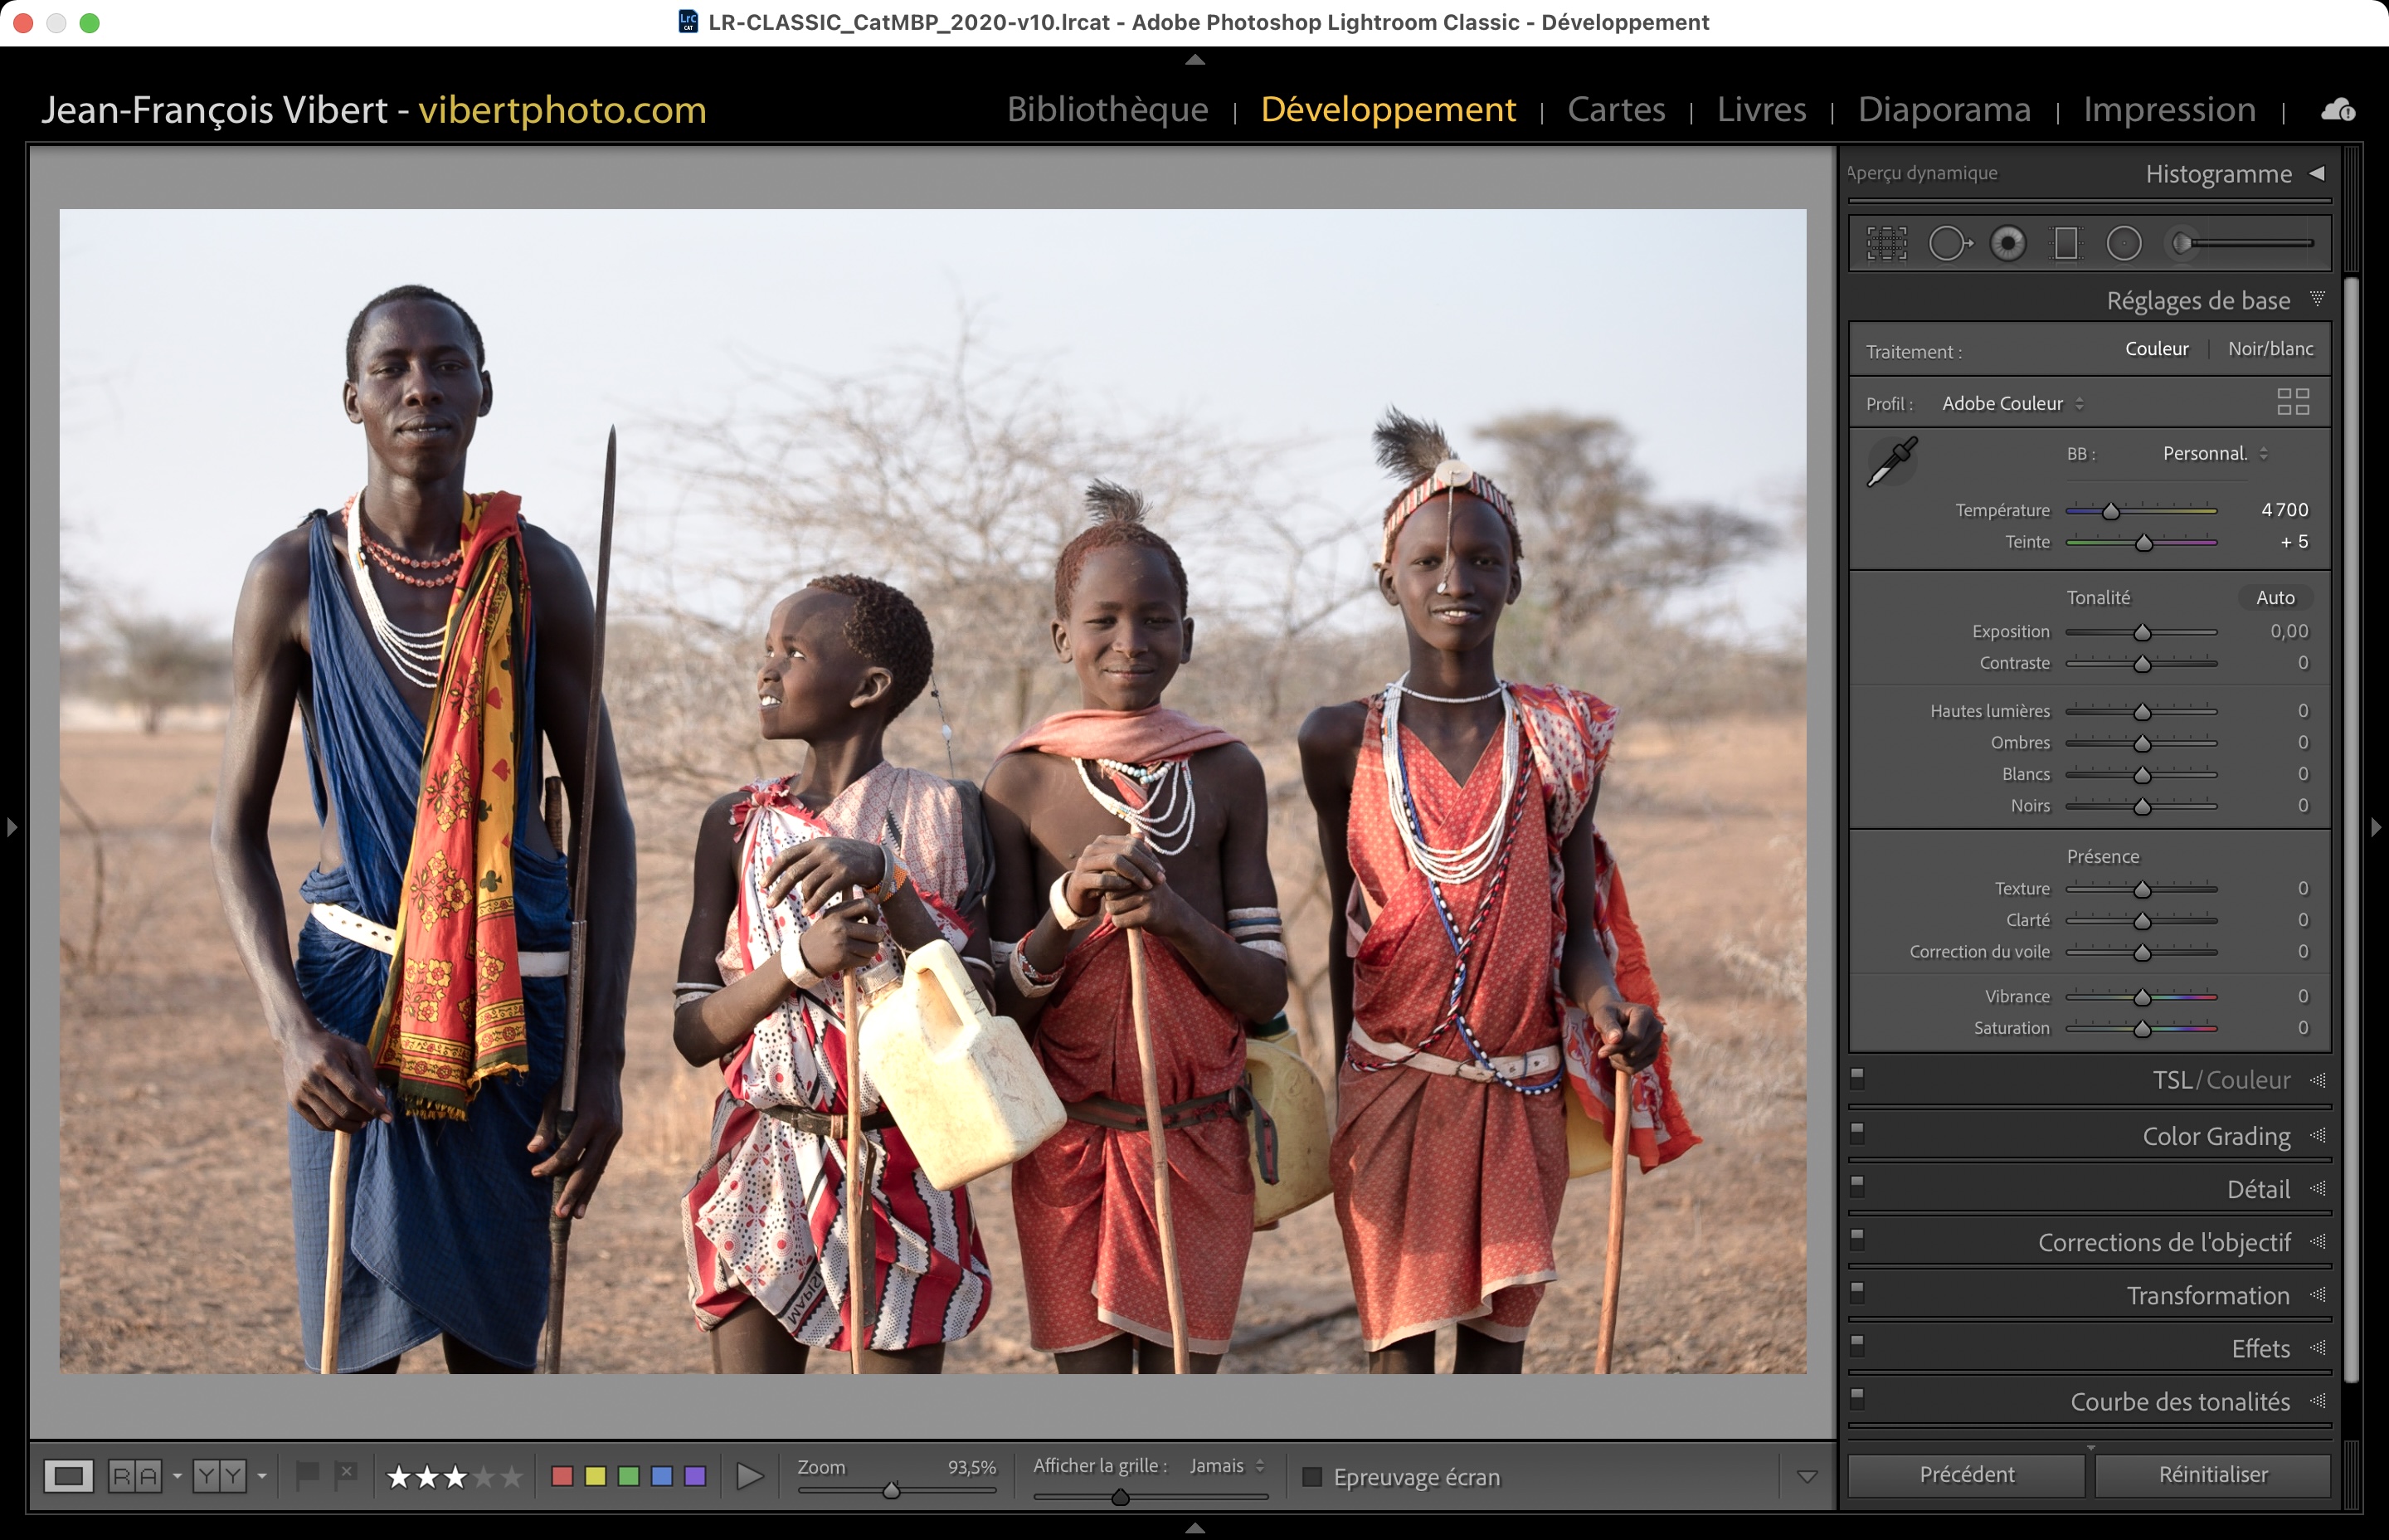Grab the white balance eyedropper
Screen dimensions: 2389x1540
tap(1891, 462)
